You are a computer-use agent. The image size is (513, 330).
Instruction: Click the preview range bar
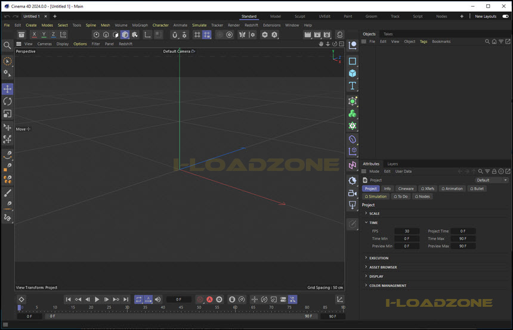point(180,316)
